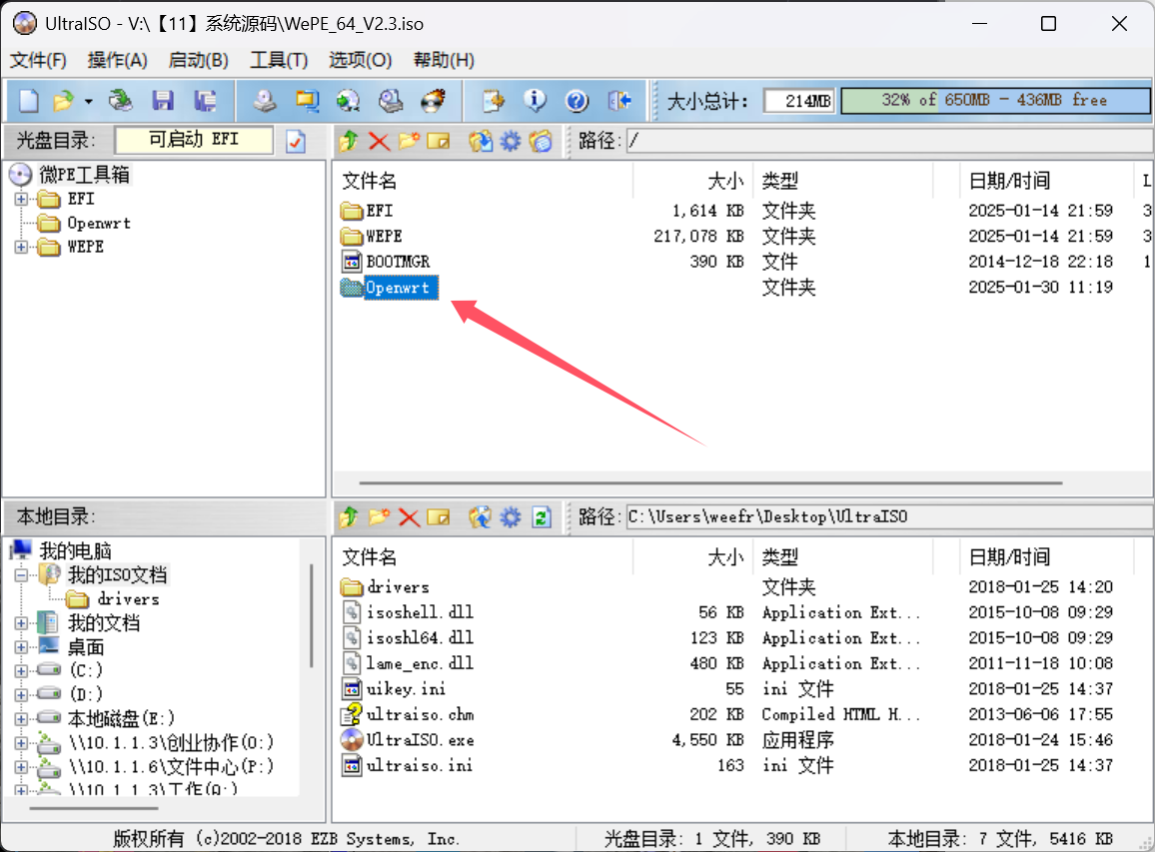
Task: Select UltraISO.exe in the local file list
Action: click(420, 740)
